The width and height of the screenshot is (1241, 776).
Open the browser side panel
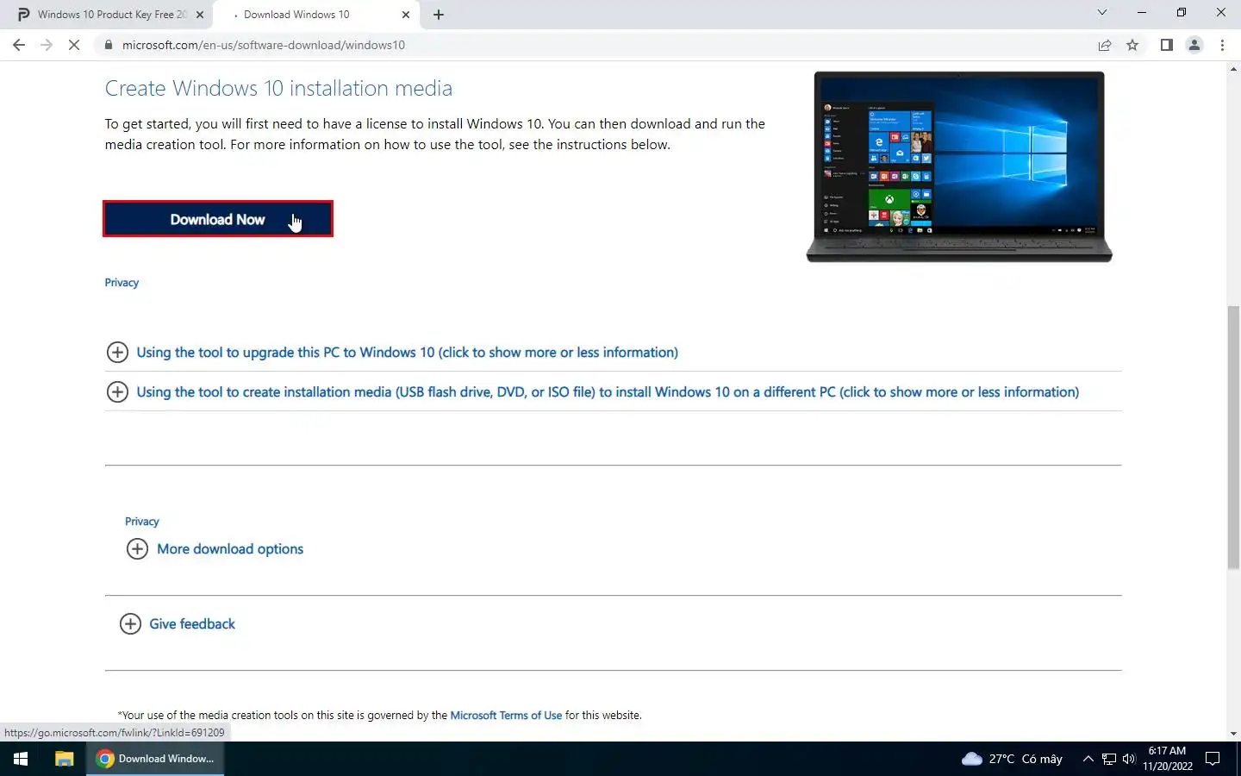[x=1166, y=45]
